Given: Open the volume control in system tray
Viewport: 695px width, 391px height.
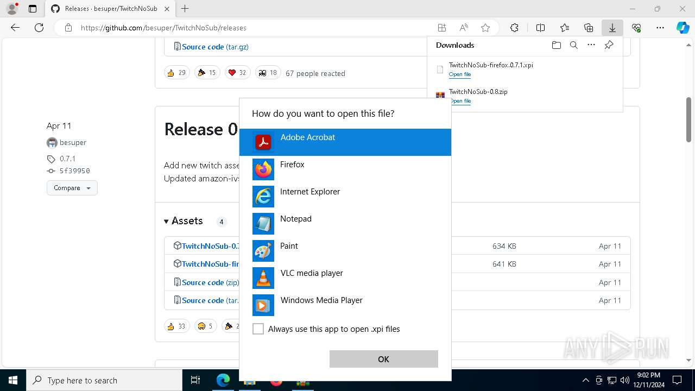Looking at the screenshot, I should [625, 380].
